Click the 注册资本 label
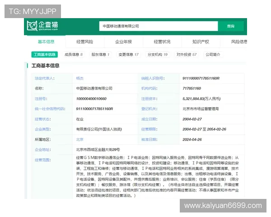This screenshot has height=217, width=271. (150, 99)
